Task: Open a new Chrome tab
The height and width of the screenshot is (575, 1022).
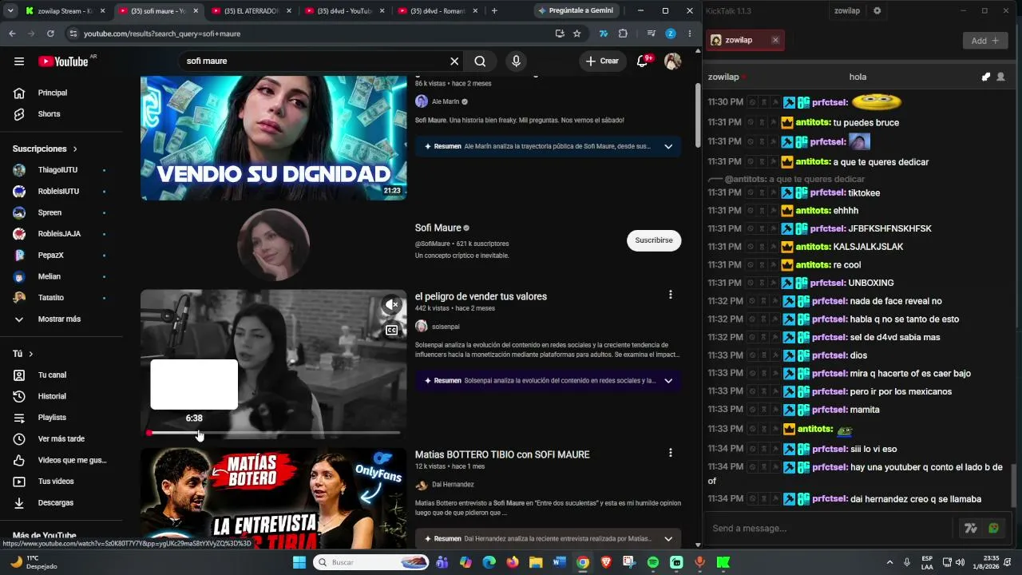Action: coord(494,10)
